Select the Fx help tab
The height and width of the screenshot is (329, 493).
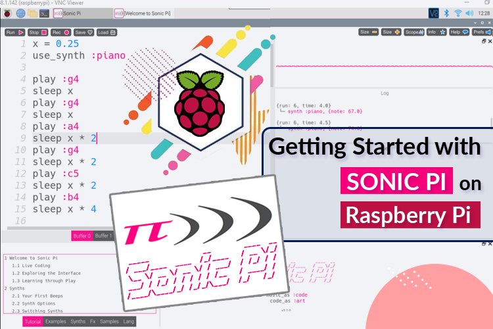pyautogui.click(x=93, y=322)
